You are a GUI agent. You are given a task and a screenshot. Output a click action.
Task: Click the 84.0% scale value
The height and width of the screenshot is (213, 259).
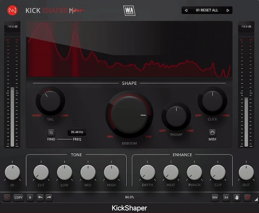coord(129,197)
